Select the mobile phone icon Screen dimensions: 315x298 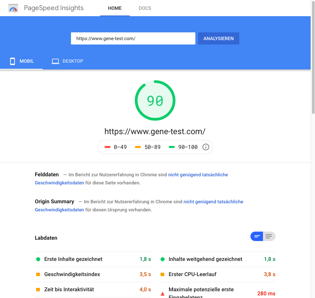click(13, 61)
